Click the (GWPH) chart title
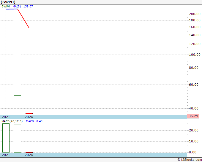202x162 pixels. coord(8,2)
